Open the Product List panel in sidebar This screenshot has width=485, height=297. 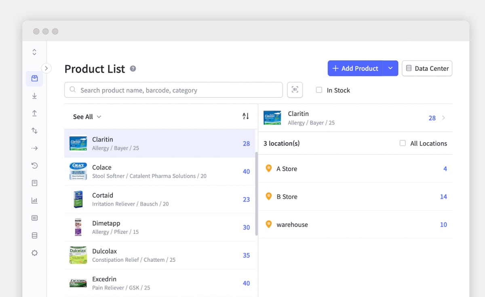pos(34,78)
